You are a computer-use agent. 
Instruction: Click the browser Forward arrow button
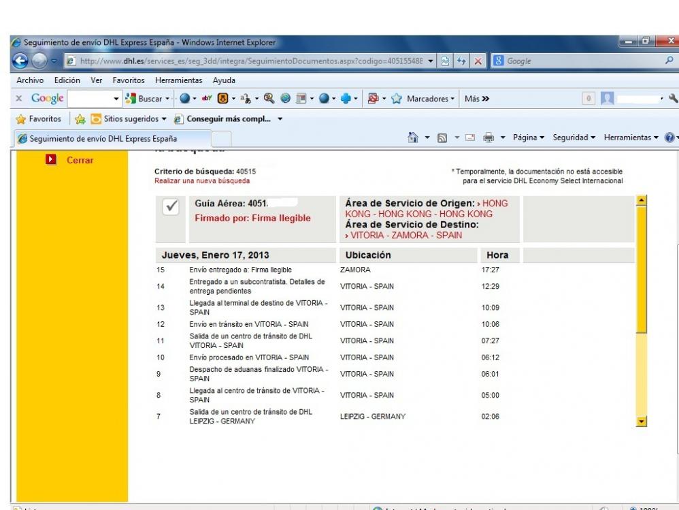pos(39,61)
